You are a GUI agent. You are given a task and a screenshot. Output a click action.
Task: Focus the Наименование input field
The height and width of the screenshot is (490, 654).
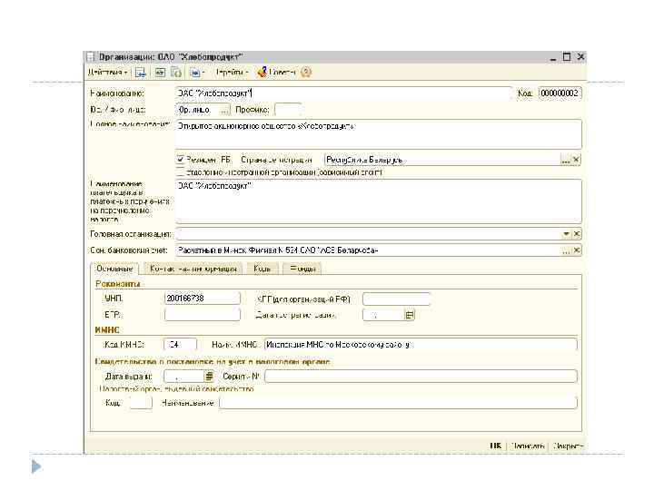click(343, 93)
